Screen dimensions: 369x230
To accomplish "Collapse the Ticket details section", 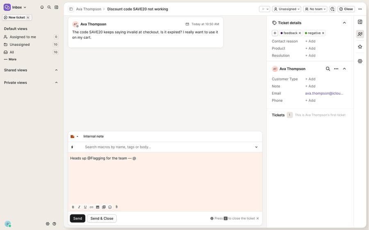I will click(344, 23).
